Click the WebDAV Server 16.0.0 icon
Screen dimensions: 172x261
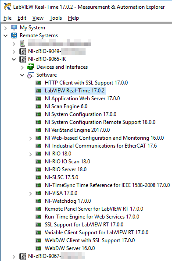click(39, 248)
